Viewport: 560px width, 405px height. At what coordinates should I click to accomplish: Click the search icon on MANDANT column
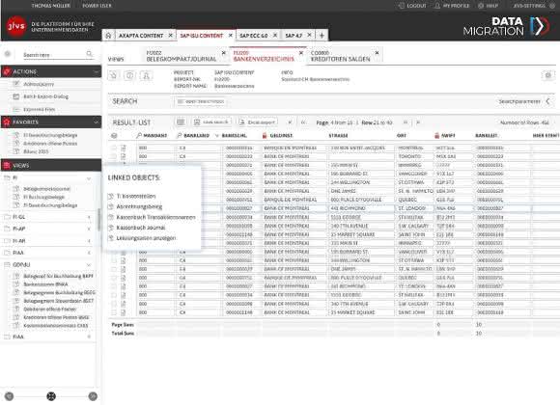(139, 136)
